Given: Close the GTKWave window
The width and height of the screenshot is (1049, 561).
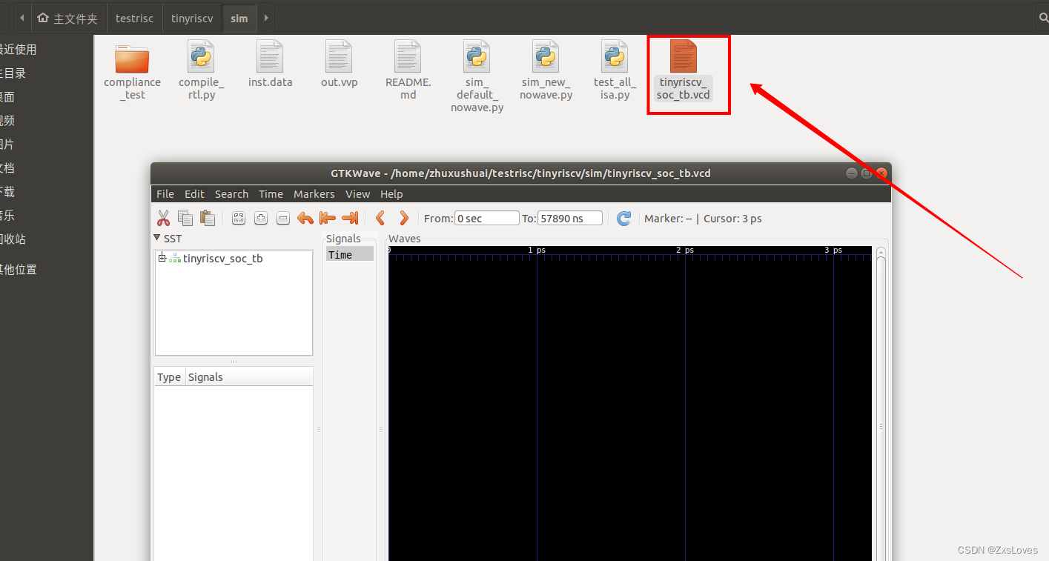Looking at the screenshot, I should 881,173.
